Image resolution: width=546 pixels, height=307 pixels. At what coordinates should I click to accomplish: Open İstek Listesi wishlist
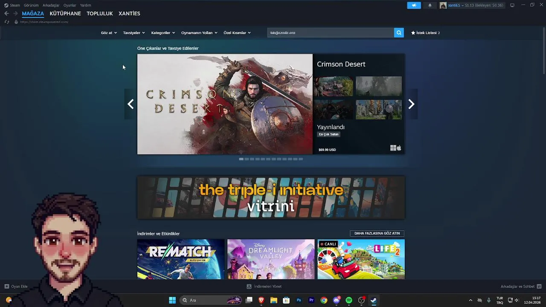[x=425, y=33]
